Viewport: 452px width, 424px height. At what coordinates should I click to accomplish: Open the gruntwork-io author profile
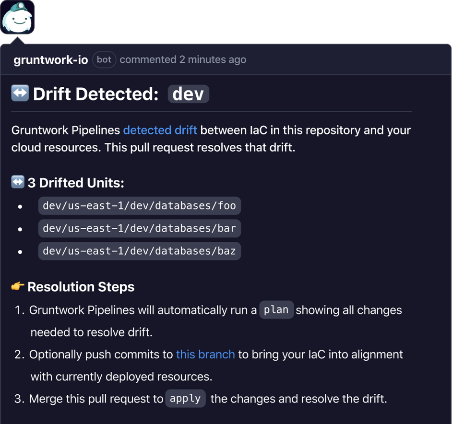click(x=51, y=59)
